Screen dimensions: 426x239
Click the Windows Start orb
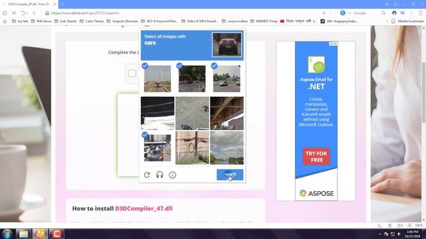click(x=7, y=234)
